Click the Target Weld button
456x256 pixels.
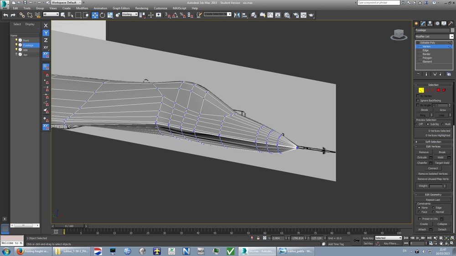pos(442,163)
